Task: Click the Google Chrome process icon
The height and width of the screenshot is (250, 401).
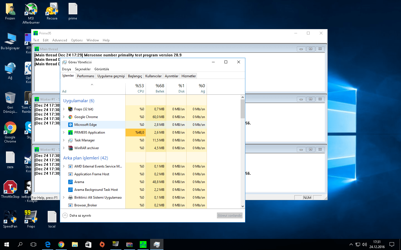Action: click(70, 117)
